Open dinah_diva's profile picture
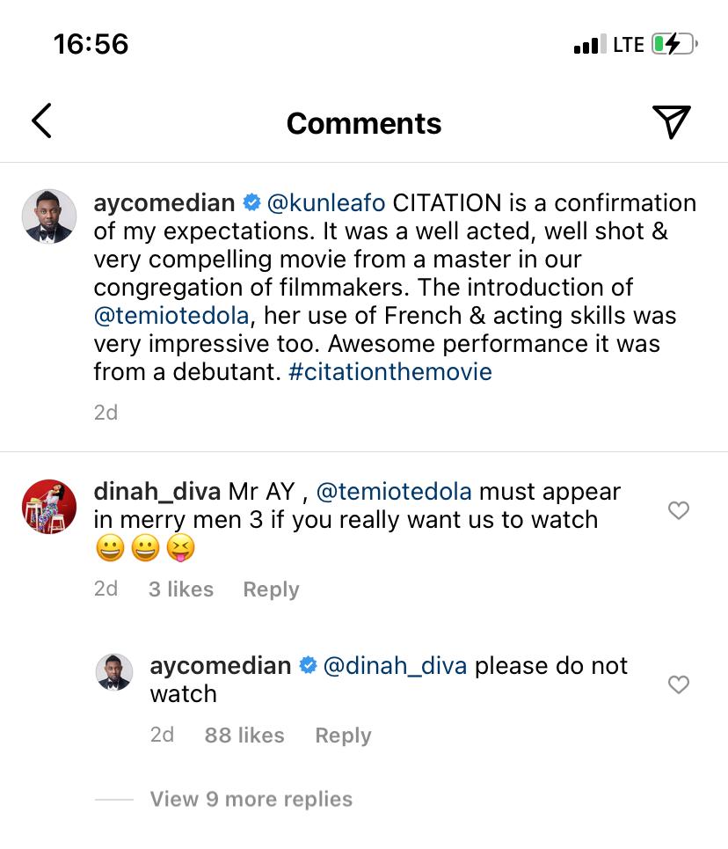 click(48, 506)
